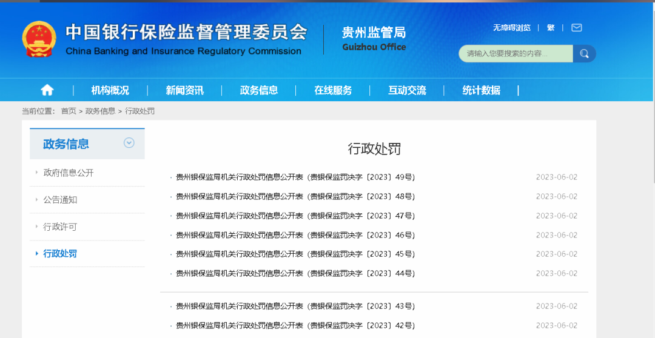655x338 pixels.
Task: Open penalty notice 〔2023〕48号
Action: coord(295,196)
